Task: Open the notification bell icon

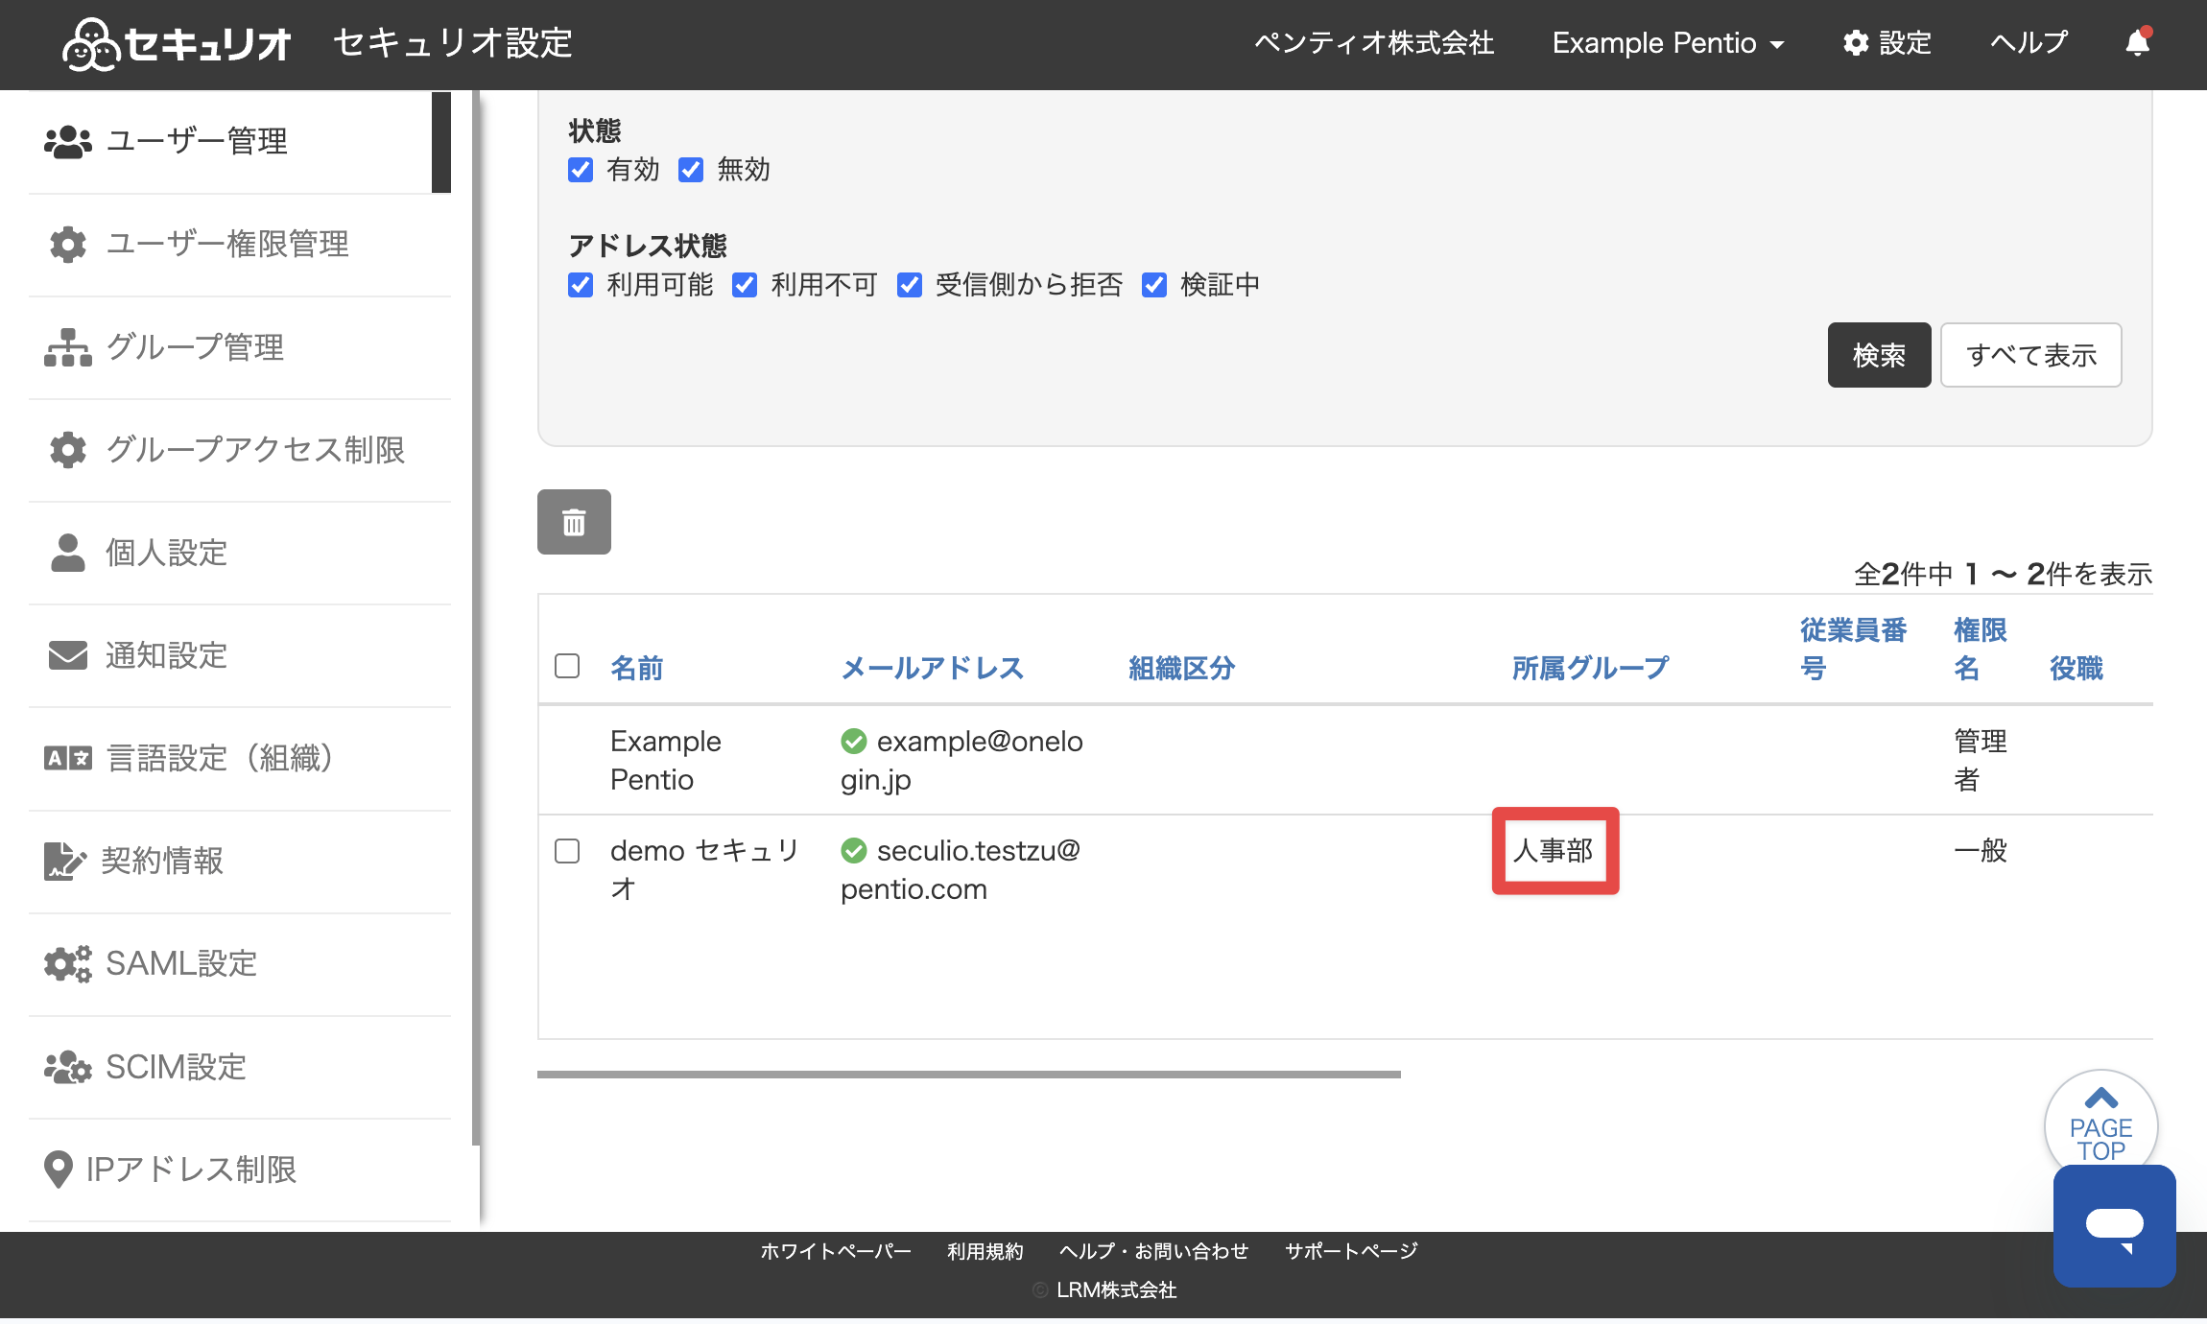Action: coord(2138,42)
